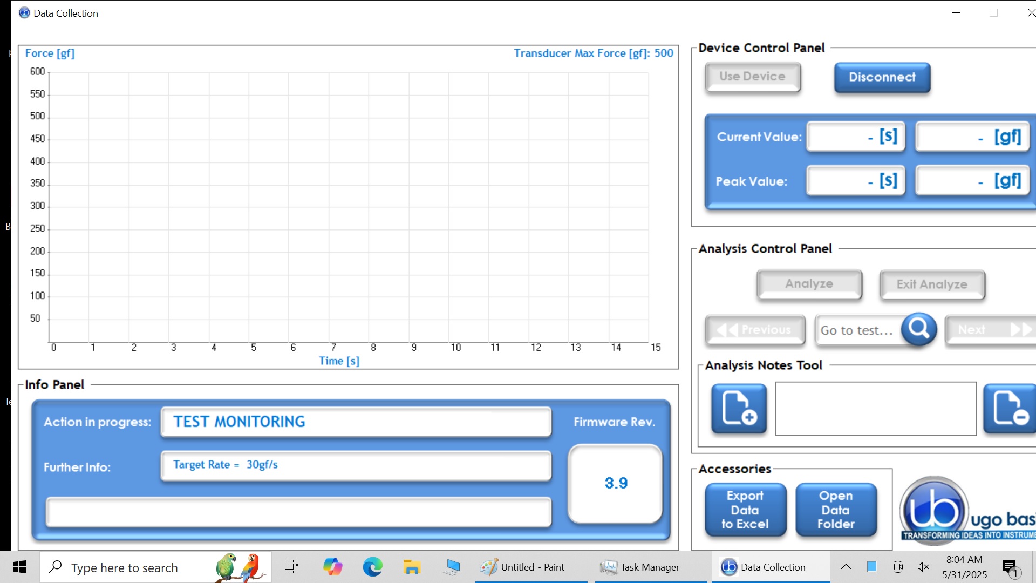Open Microsoft Edge from taskbar
Viewport: 1036px width, 583px height.
tap(372, 567)
